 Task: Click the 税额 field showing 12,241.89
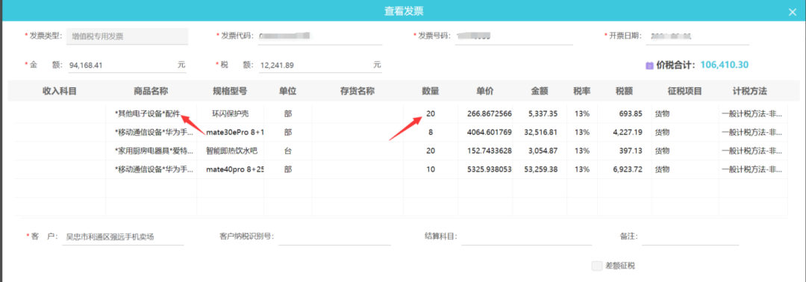(320, 65)
